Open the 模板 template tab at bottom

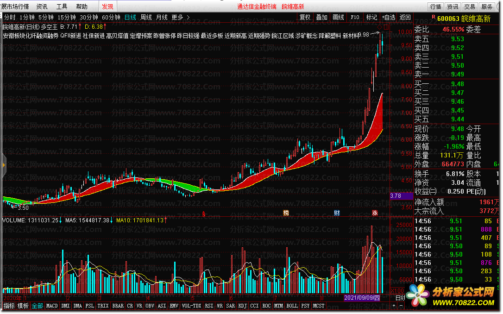23,306
